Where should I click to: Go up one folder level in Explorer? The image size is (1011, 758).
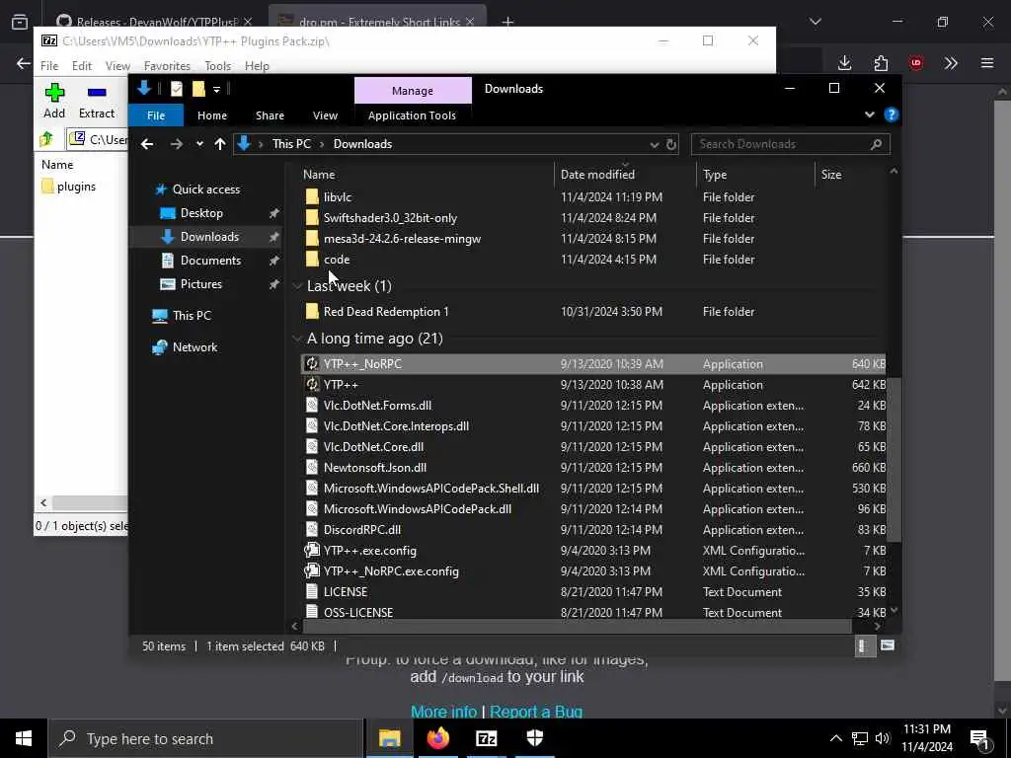(x=220, y=144)
